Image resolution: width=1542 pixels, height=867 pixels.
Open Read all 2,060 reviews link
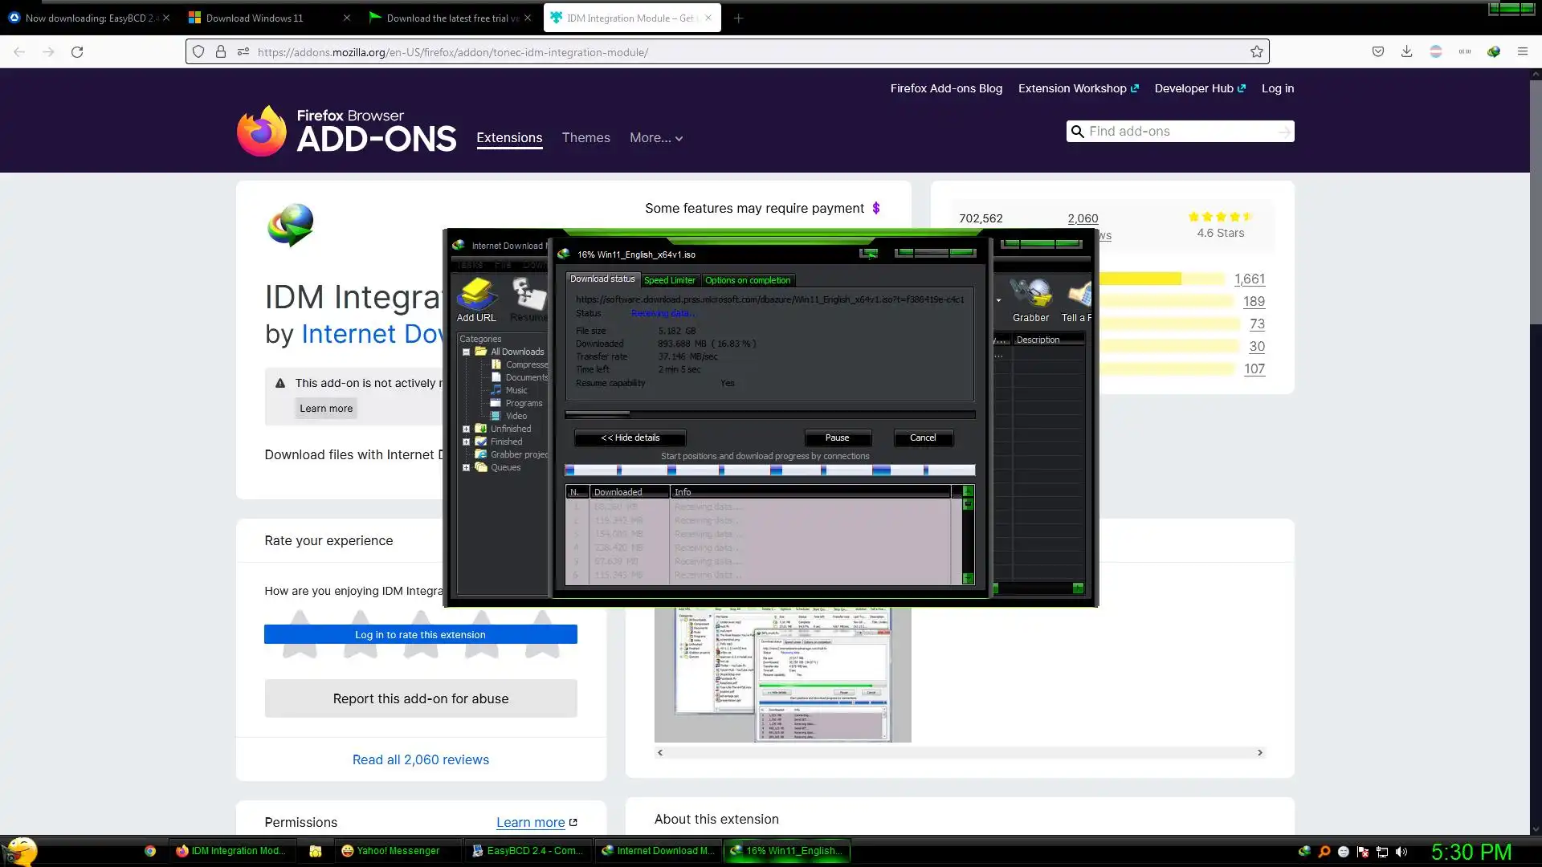[420, 759]
